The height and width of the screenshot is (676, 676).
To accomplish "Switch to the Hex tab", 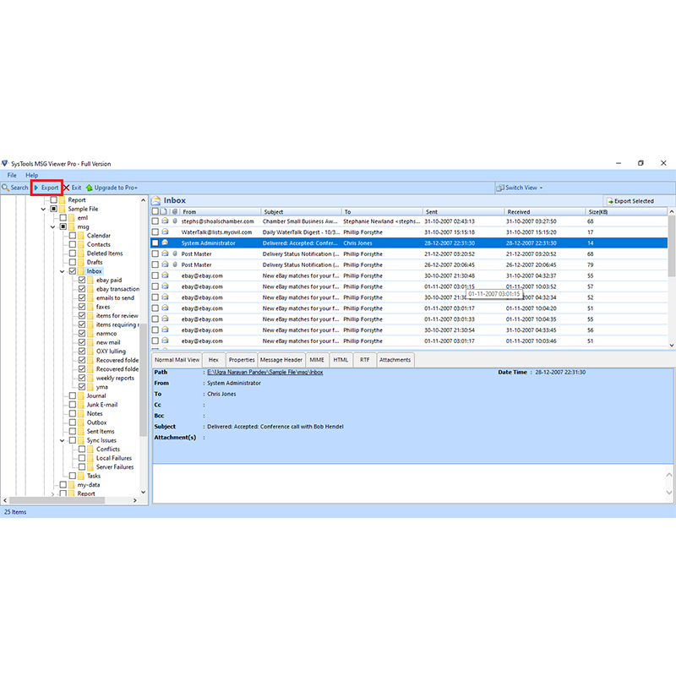I will point(214,360).
